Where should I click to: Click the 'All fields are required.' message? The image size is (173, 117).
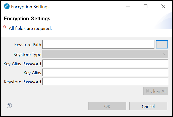(x=30, y=28)
